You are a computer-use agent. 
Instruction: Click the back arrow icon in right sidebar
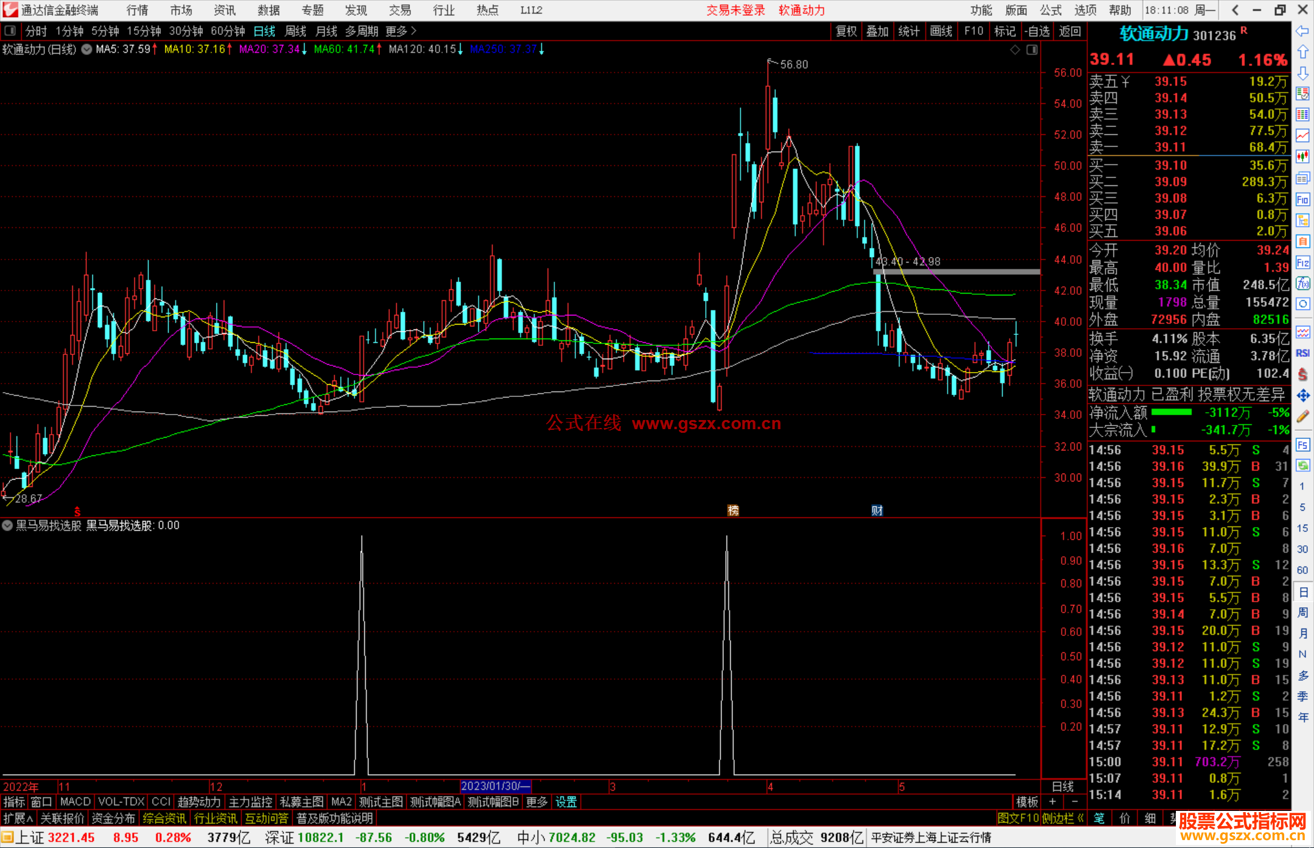[x=1302, y=31]
